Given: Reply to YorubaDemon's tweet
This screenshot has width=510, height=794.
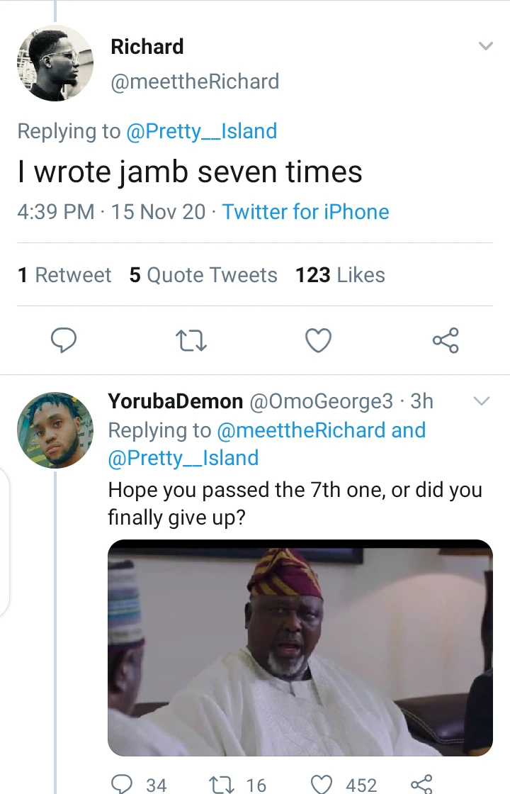Looking at the screenshot, I should 123,783.
